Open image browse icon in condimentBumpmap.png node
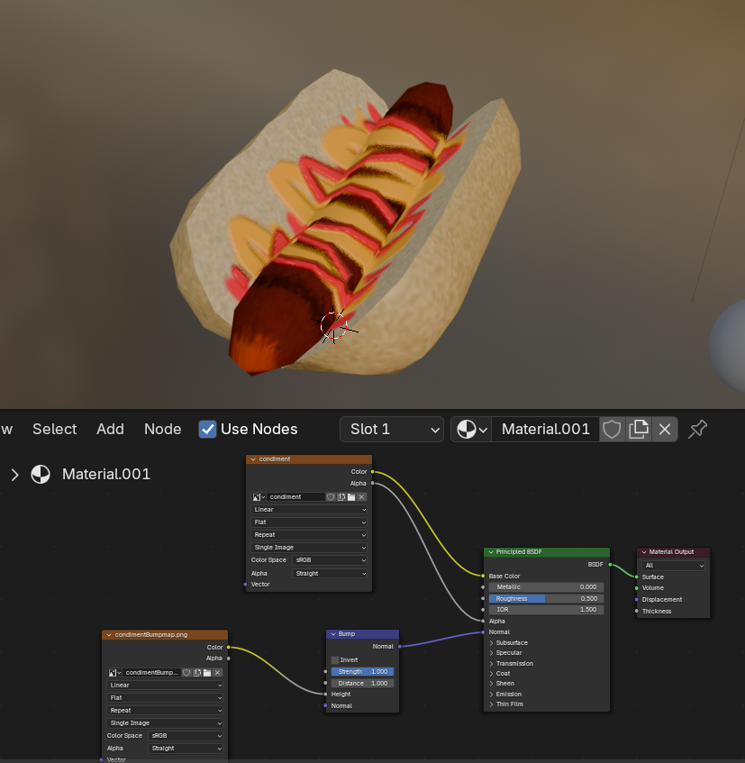Viewport: 745px width, 763px height. coord(114,673)
